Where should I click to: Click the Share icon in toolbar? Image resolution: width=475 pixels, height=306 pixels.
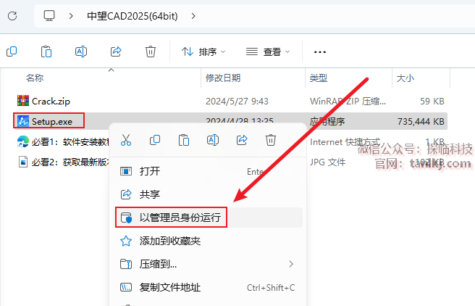click(116, 51)
